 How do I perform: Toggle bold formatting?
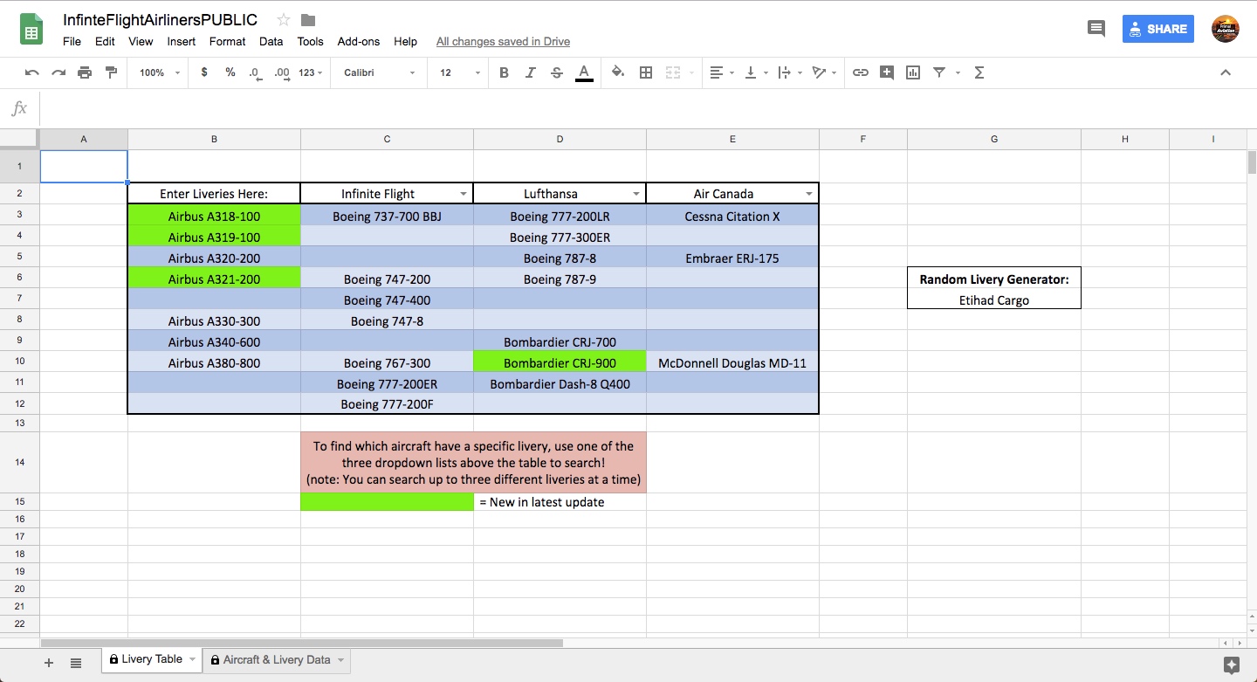[x=504, y=72]
